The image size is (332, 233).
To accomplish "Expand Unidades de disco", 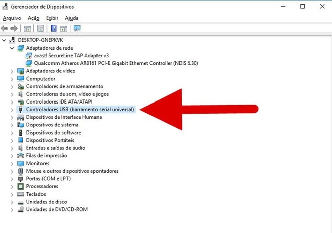I will click(x=12, y=202).
